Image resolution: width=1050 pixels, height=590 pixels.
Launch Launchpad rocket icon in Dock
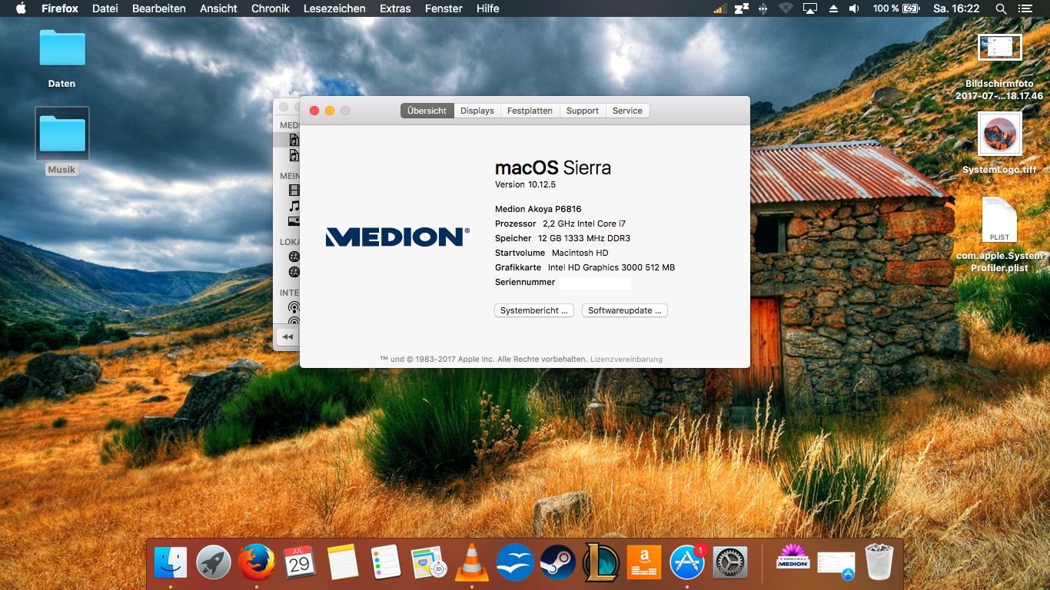214,563
